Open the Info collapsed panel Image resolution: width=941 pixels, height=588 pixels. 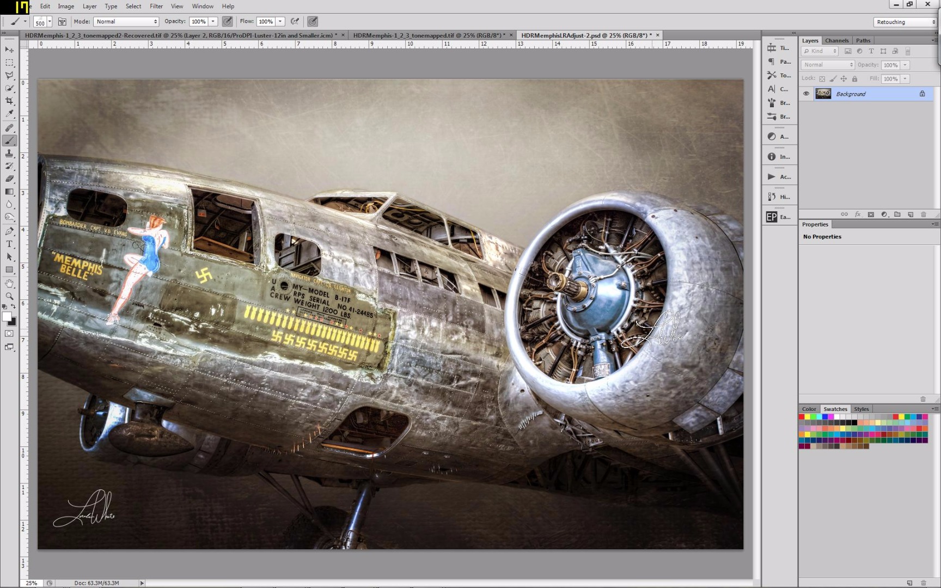pos(779,157)
